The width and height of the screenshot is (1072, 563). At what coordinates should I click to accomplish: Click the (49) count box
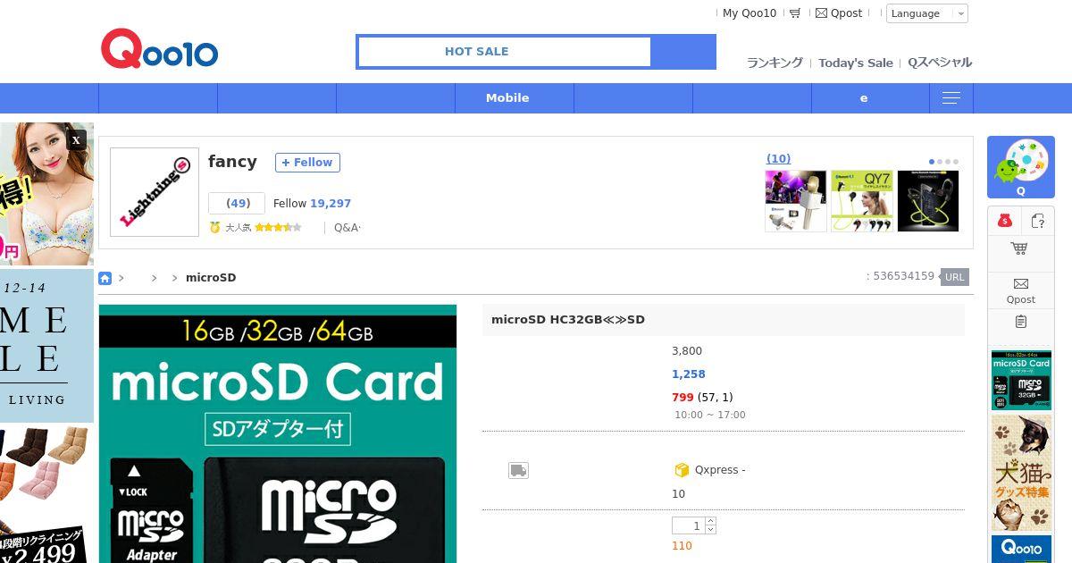[237, 203]
